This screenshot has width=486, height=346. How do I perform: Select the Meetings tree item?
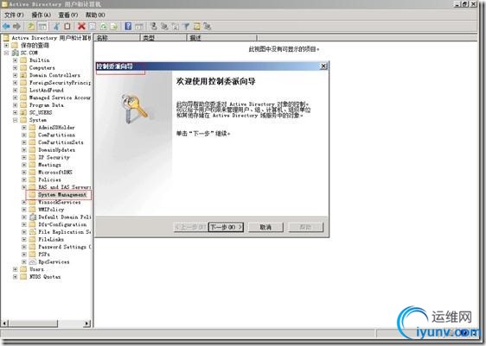[49, 165]
